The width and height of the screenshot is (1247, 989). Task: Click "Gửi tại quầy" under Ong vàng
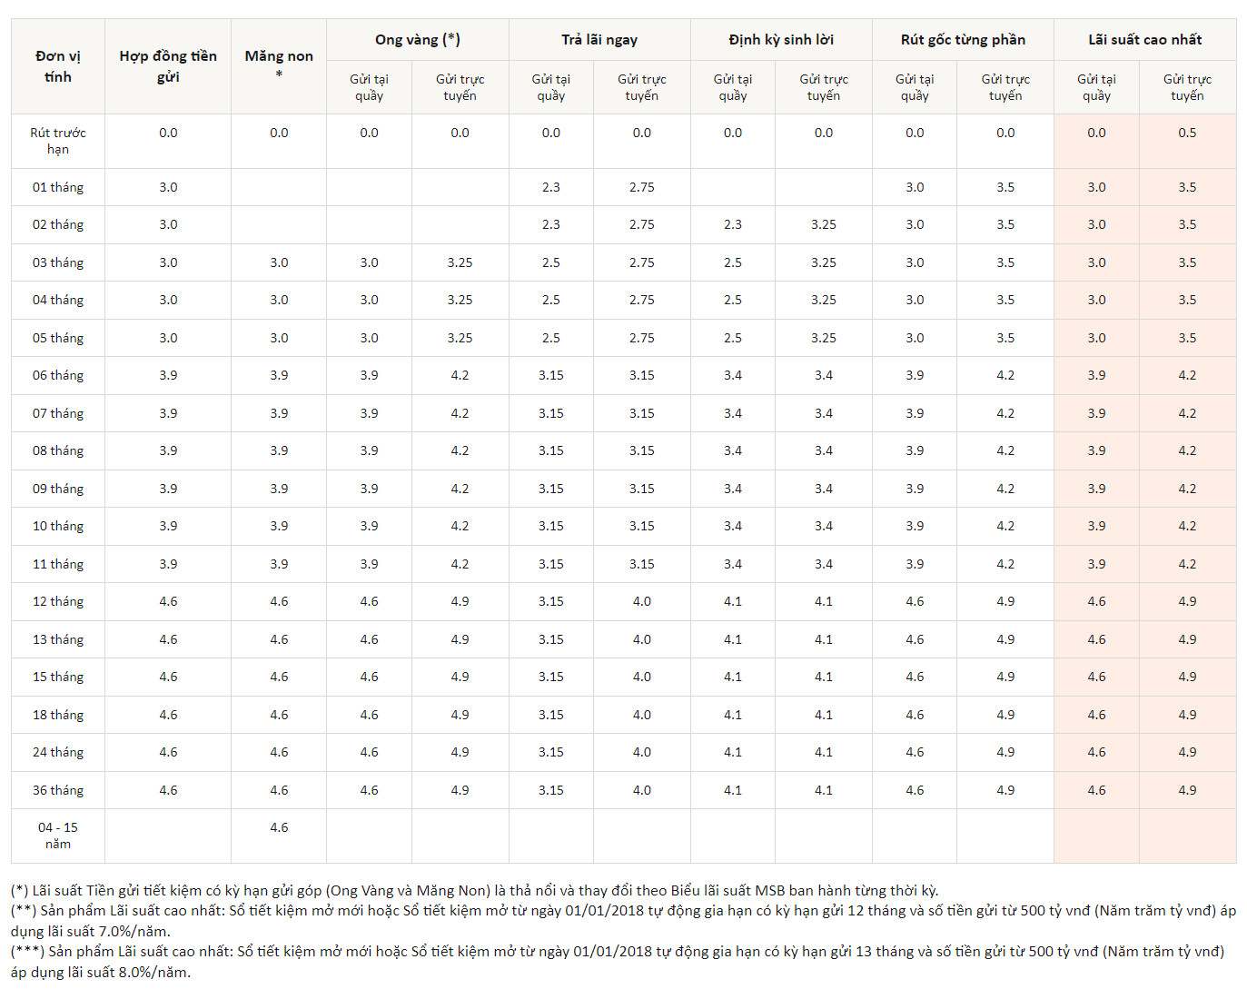click(369, 87)
